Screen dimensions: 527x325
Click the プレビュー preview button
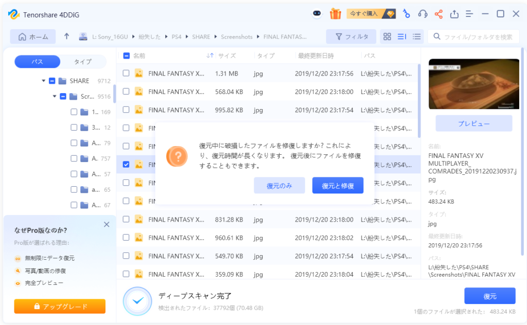click(474, 123)
